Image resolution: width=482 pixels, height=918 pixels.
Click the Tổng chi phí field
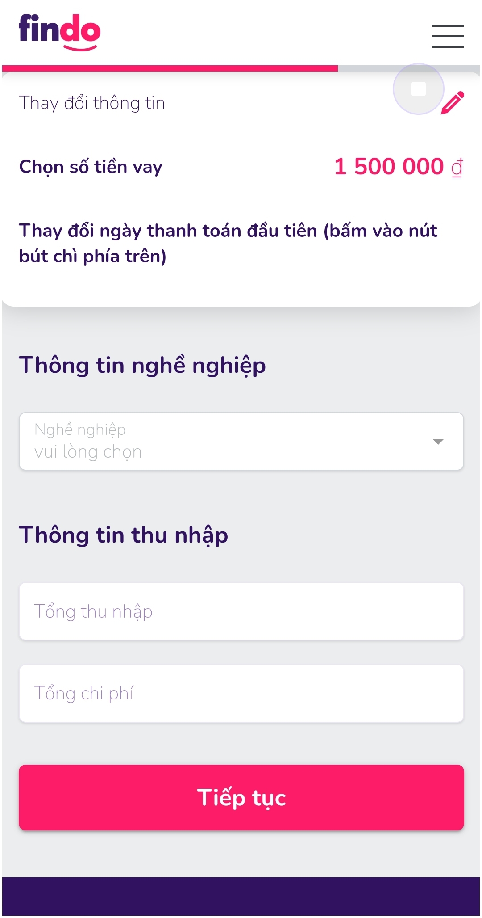(x=241, y=693)
